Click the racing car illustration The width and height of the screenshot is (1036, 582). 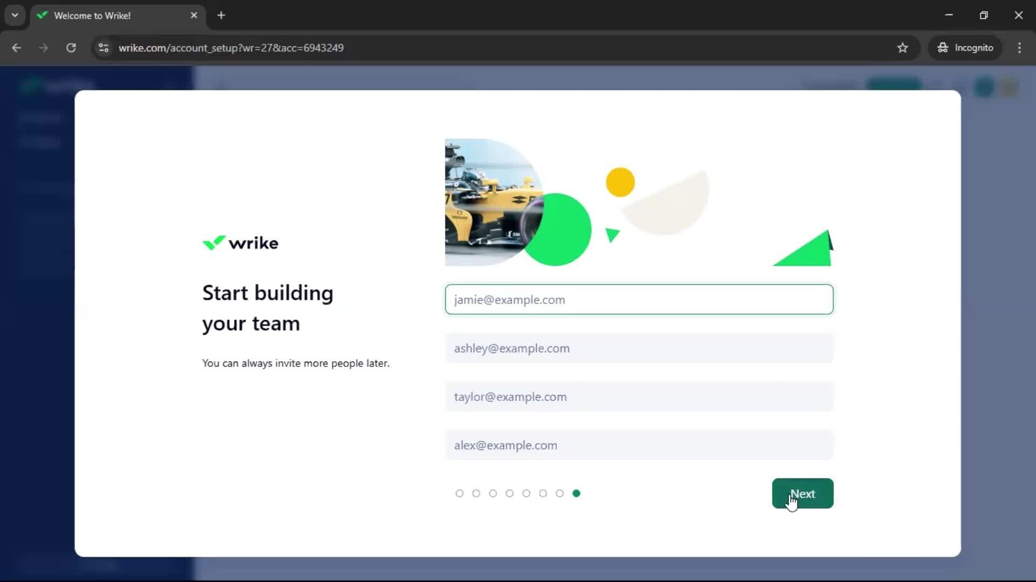494,202
